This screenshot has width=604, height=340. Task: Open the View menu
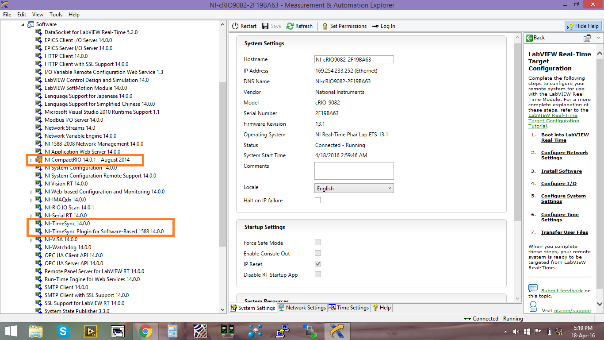tap(38, 15)
